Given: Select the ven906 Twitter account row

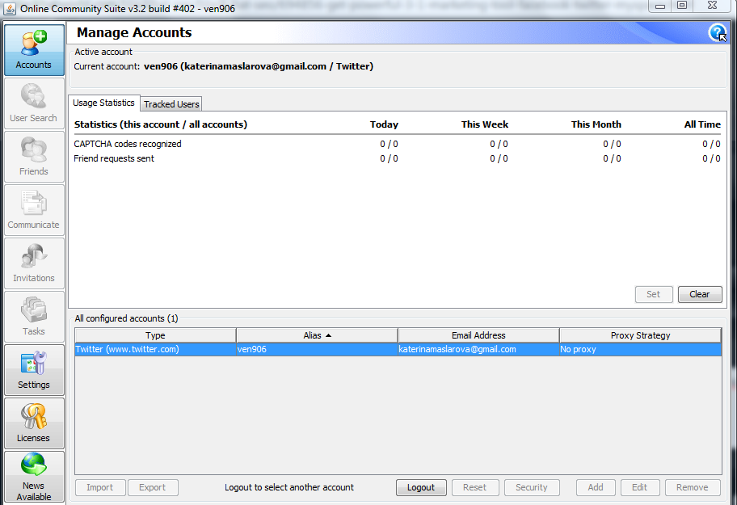Looking at the screenshot, I should pyautogui.click(x=398, y=350).
